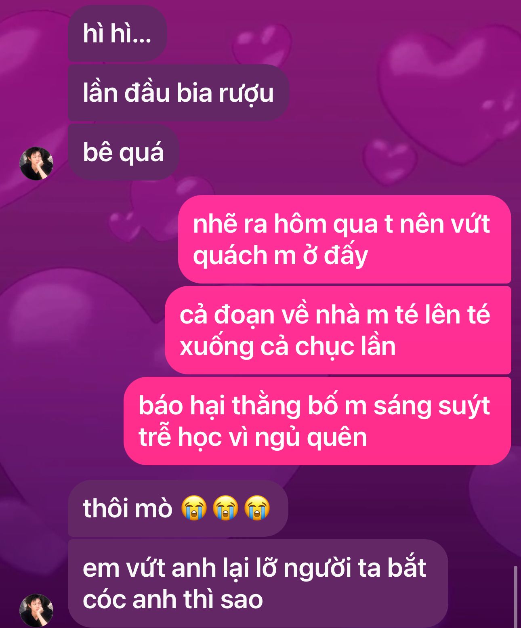Select the "hì hì..." message bubble
Screen dimensions: 521x628
[117, 33]
